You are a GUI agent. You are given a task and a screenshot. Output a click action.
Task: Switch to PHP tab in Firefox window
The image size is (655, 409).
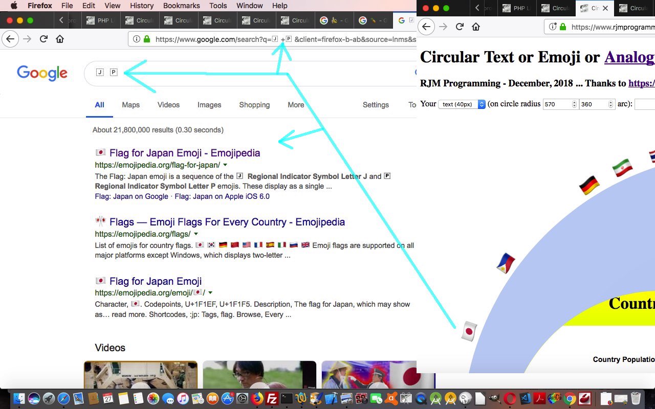pyautogui.click(x=101, y=20)
